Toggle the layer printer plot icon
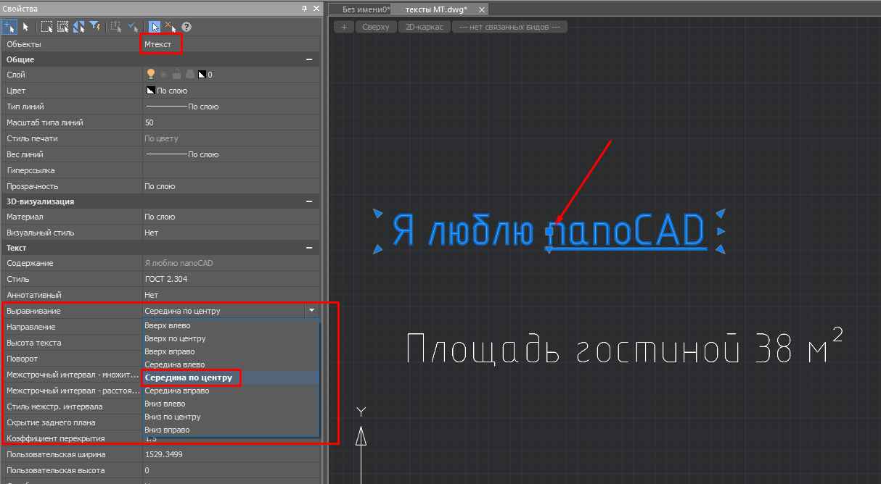This screenshot has height=484, width=881. 189,74
